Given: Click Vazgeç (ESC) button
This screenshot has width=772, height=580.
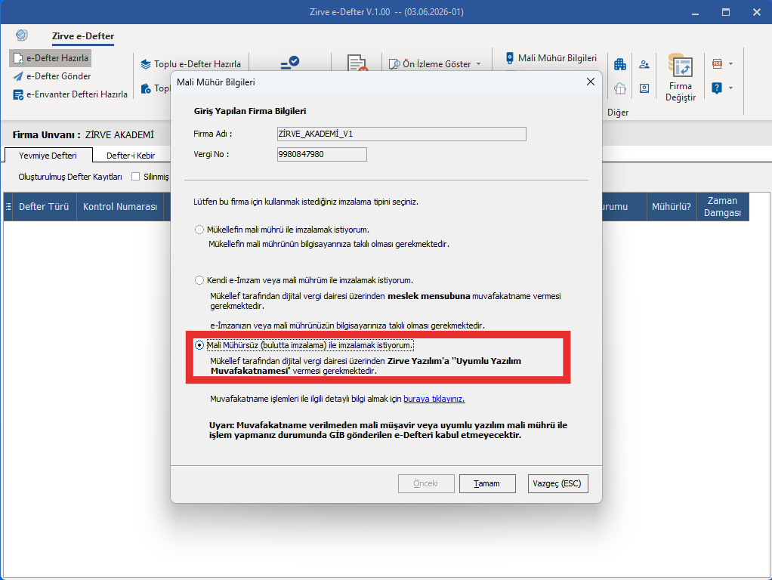Looking at the screenshot, I should point(557,484).
